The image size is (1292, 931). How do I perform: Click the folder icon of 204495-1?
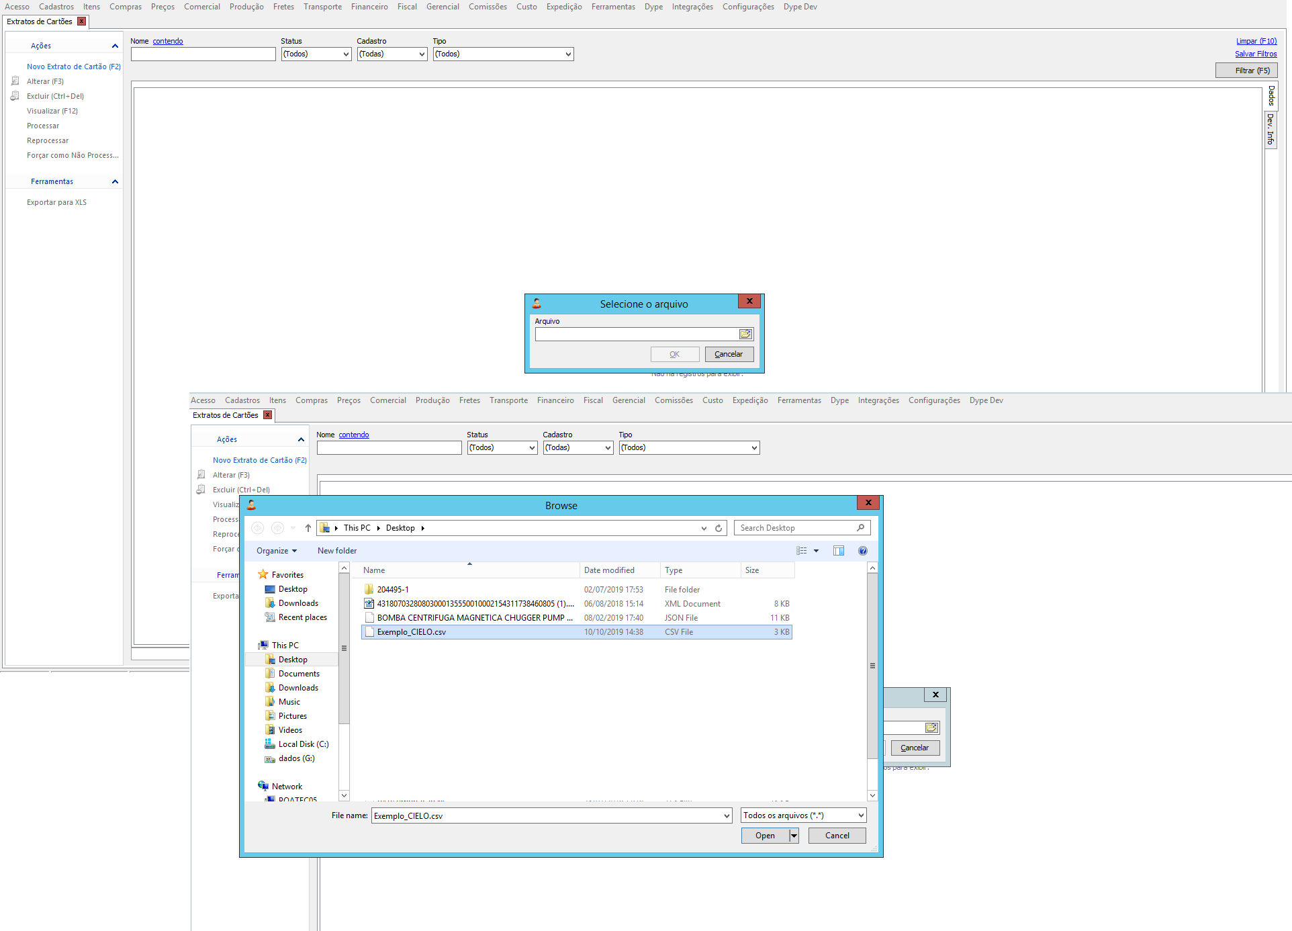tap(369, 589)
